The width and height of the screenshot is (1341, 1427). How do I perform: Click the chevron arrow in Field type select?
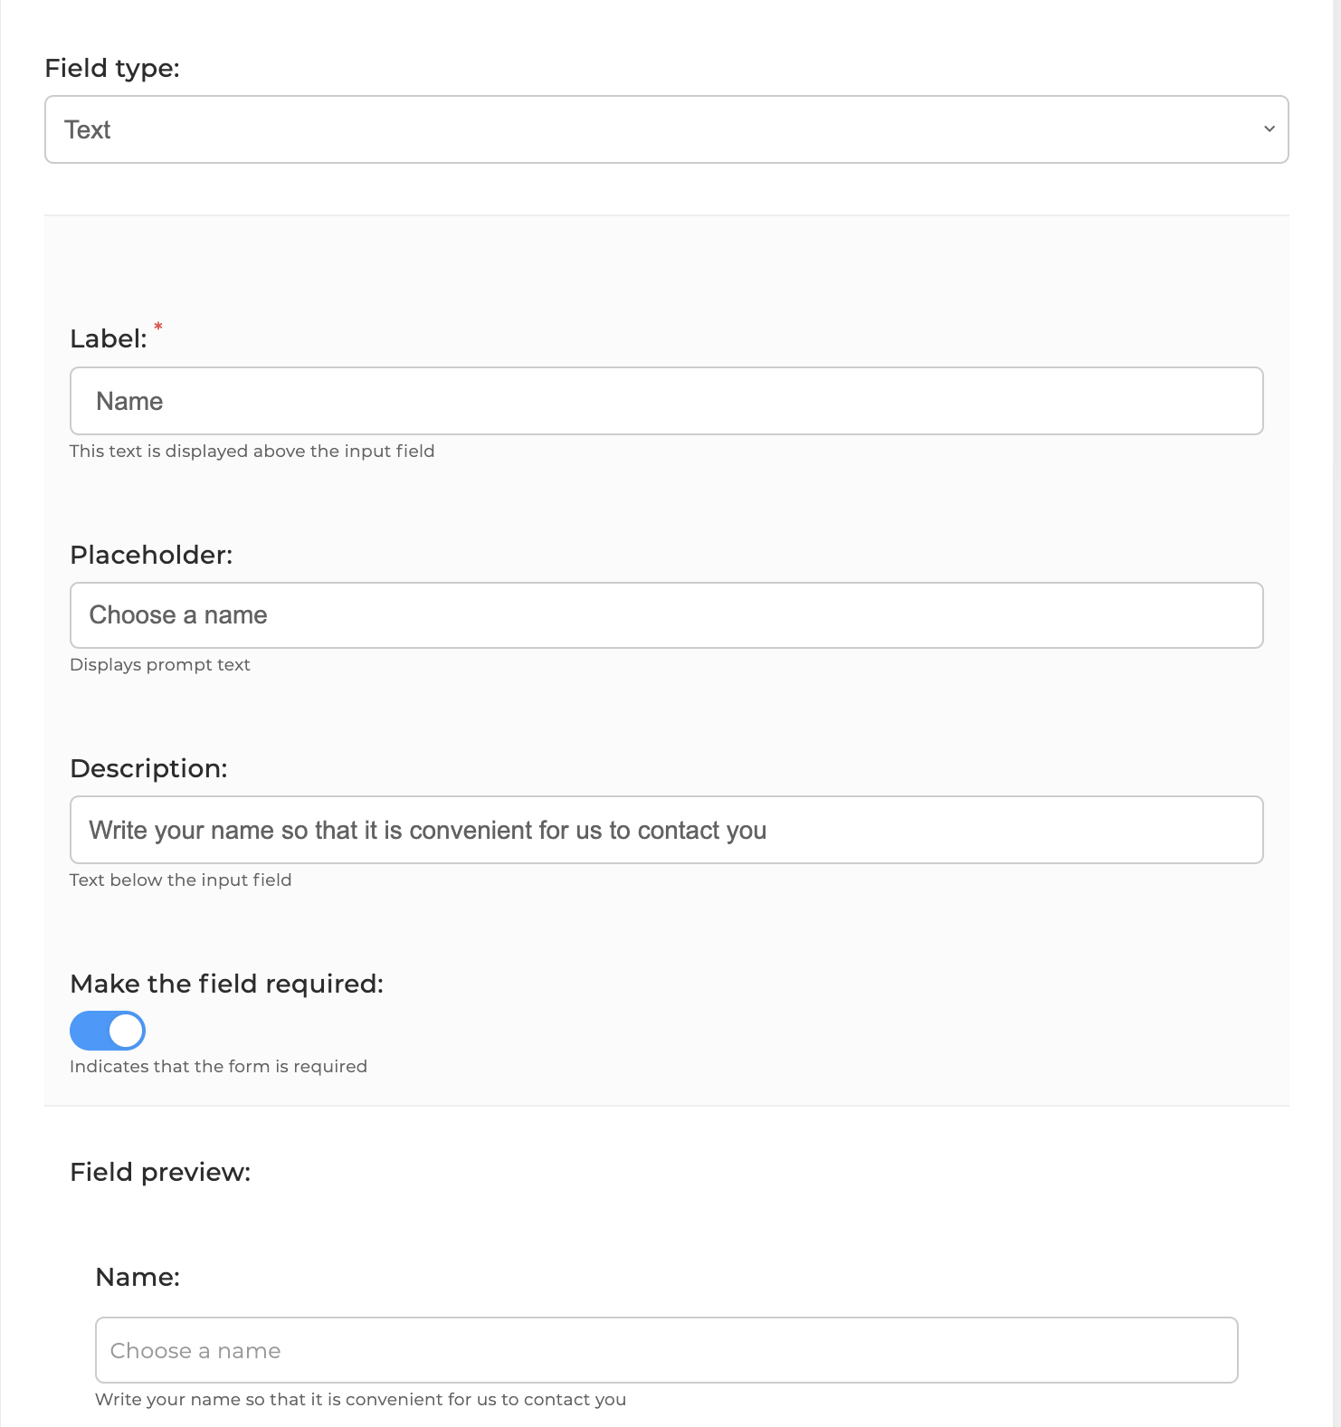1269,129
